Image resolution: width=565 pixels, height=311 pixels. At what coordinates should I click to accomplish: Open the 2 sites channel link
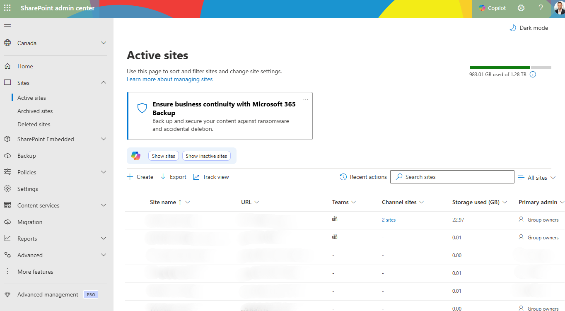[x=389, y=220]
